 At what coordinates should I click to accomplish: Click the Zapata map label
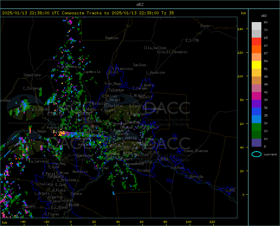pos(76,194)
